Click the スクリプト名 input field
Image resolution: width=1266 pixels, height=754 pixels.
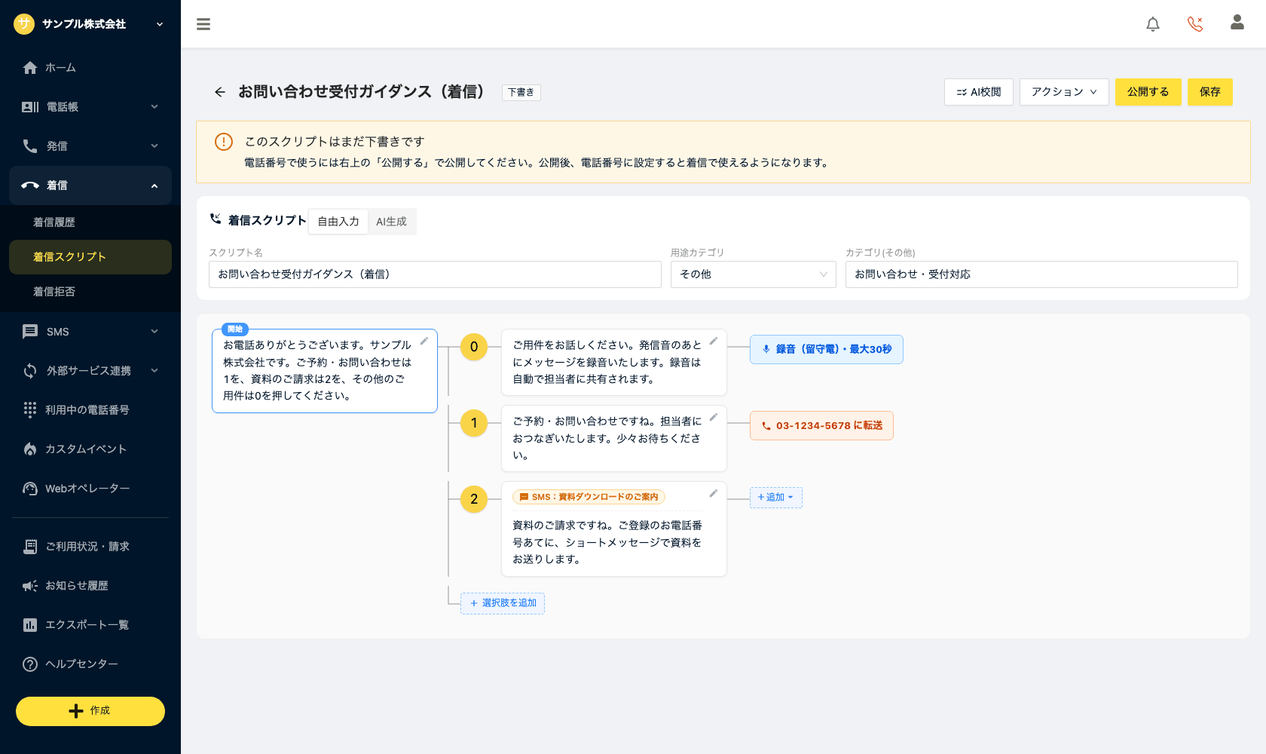point(435,274)
